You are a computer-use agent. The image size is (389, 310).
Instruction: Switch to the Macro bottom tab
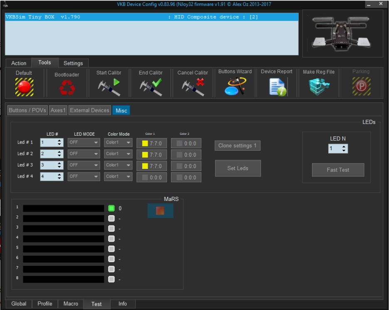tap(71, 303)
